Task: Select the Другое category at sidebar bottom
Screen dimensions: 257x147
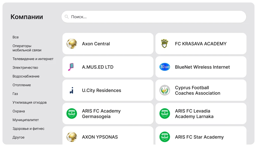Action: [19, 137]
